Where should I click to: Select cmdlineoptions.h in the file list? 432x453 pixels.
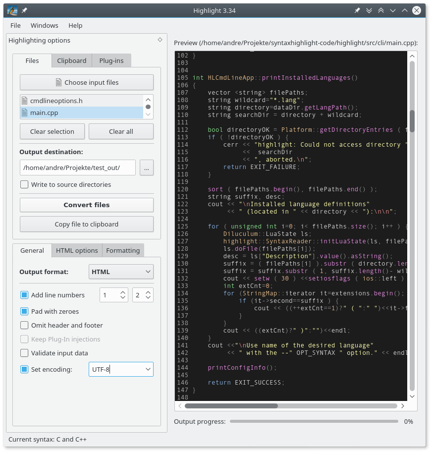pos(82,101)
